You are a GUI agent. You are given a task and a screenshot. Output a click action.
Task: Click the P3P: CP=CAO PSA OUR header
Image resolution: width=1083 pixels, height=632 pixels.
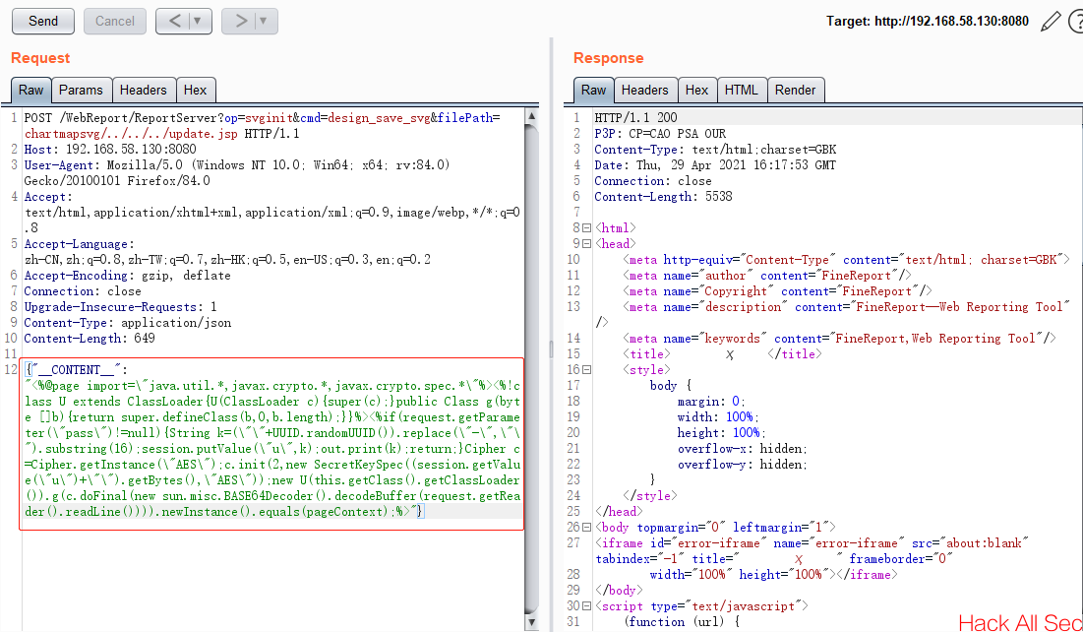coord(660,134)
